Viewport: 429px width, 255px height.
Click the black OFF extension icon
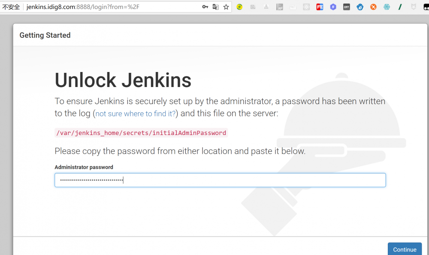coord(346,6)
